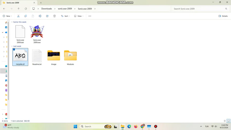The width and height of the screenshot is (231, 130).
Task: Add a new Explorer tab
Action: pos(41,3)
